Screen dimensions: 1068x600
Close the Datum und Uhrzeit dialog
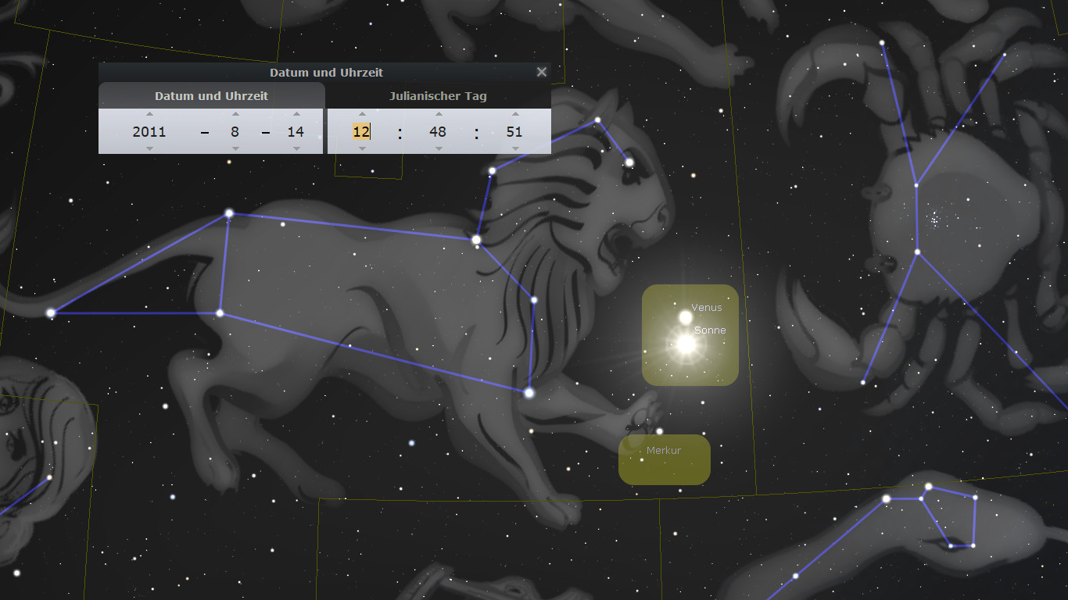(542, 72)
